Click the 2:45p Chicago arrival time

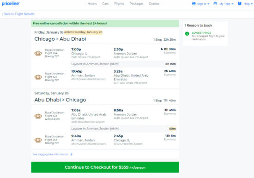pos(118,136)
